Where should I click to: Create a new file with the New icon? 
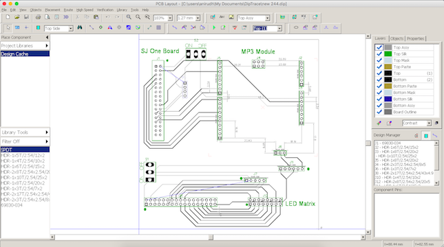(x=8, y=18)
